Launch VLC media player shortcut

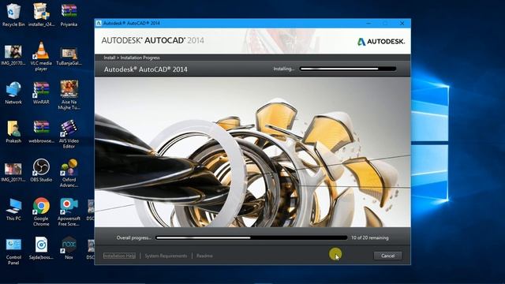[x=41, y=56]
